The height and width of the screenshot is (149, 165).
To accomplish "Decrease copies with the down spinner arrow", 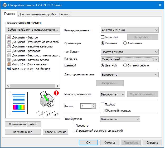I will coord(94,107).
